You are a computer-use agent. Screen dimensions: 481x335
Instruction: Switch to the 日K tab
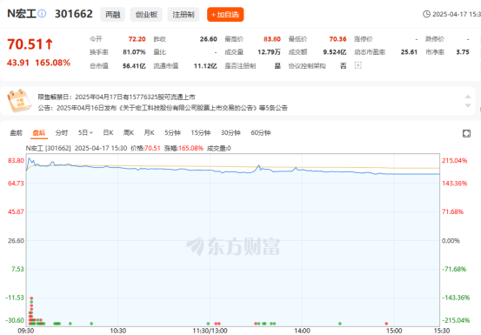tap(108, 133)
